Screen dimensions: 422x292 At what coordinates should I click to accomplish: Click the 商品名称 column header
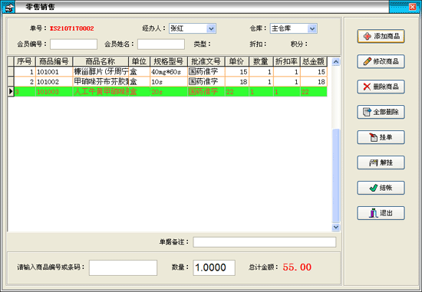click(x=101, y=61)
